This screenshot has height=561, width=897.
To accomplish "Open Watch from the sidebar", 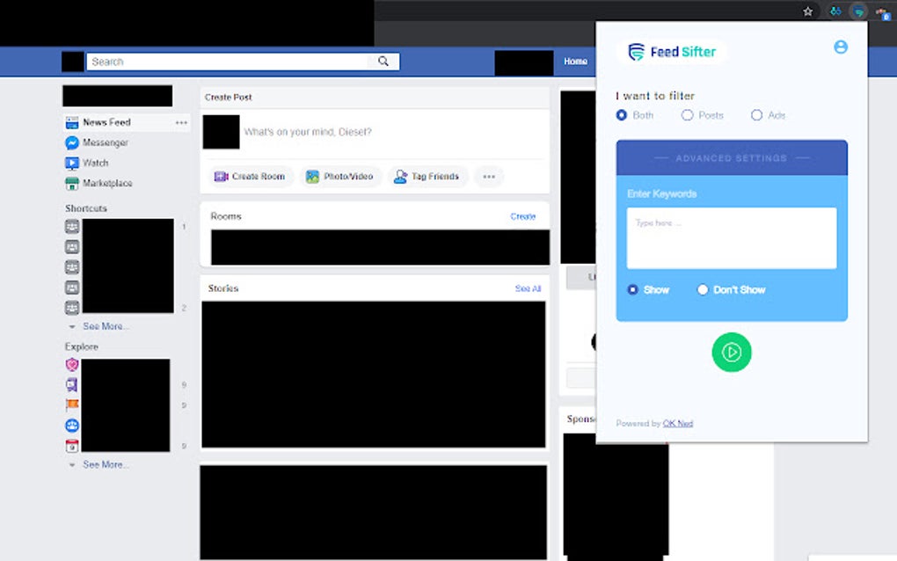I will pyautogui.click(x=96, y=163).
